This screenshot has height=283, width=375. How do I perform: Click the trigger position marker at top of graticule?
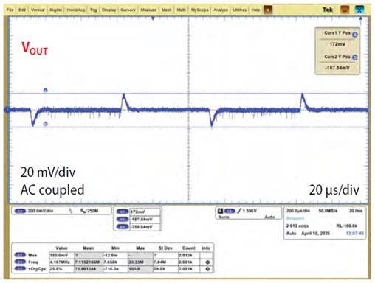point(153,18)
